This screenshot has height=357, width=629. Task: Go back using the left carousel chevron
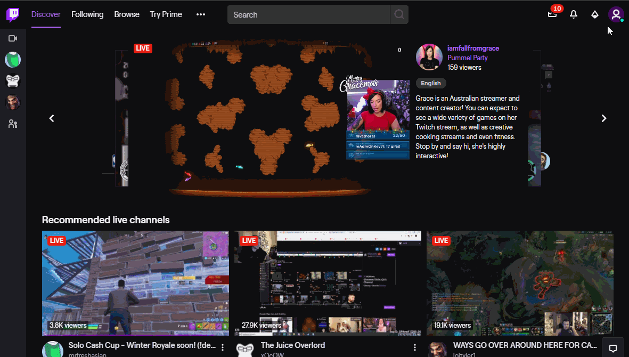point(52,118)
